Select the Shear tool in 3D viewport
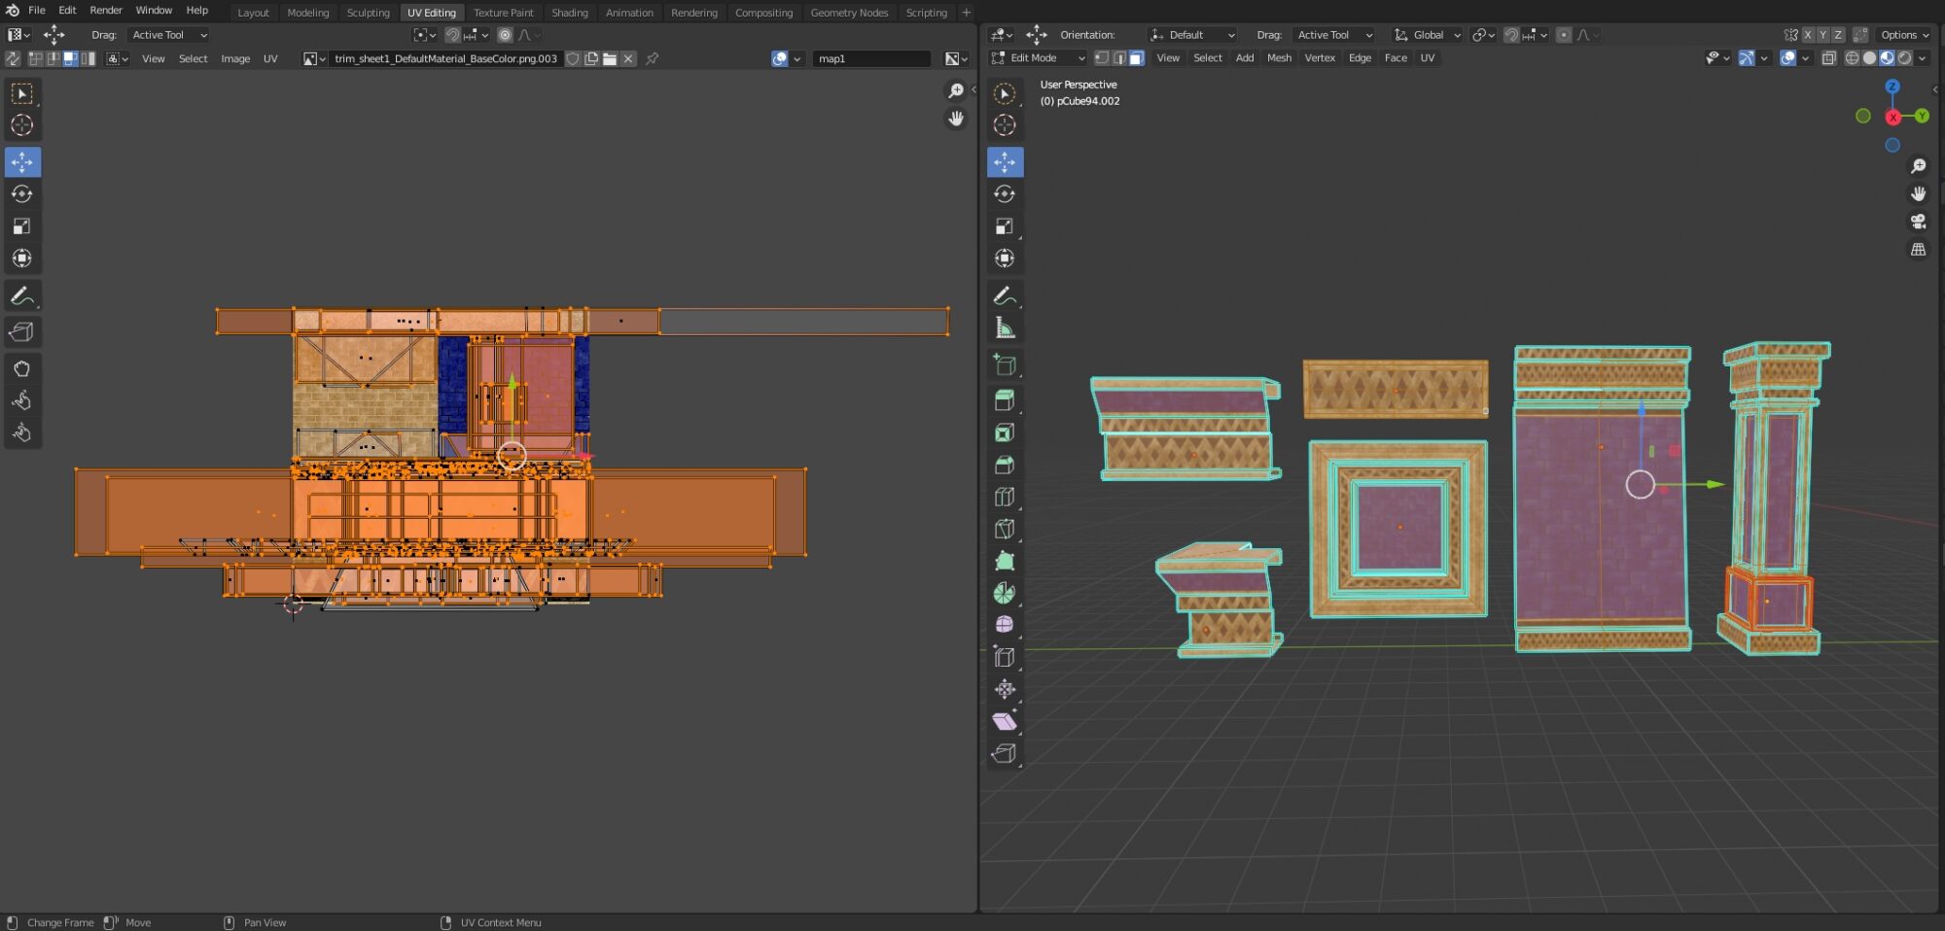Image resolution: width=1945 pixels, height=931 pixels. click(x=1005, y=721)
